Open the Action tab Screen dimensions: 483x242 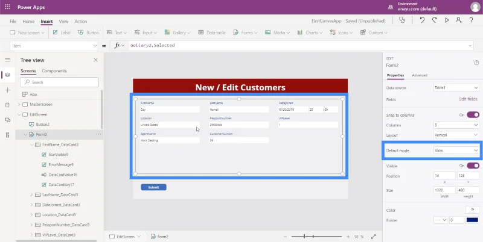pos(81,22)
